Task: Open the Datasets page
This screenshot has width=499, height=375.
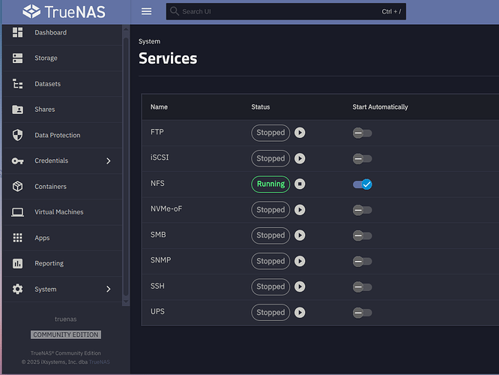Action: [47, 84]
